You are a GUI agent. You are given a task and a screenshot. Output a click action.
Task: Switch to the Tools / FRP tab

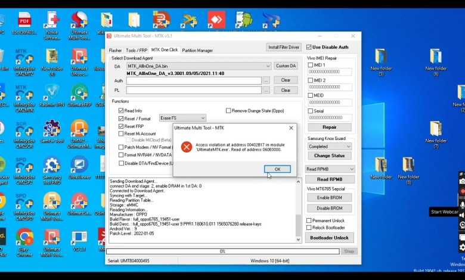pos(136,51)
